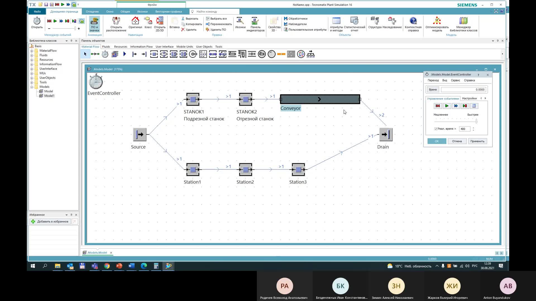536x301 pixels.
Task: Select the Conveyor toolbox icon
Action: coord(232,54)
